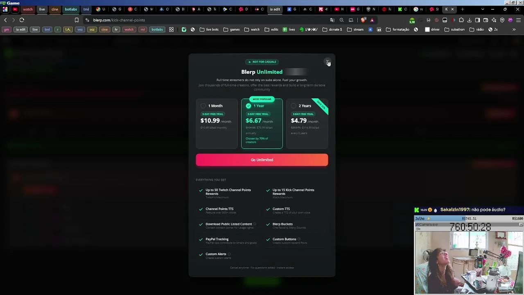Open the browser extensions puzzle icon
The width and height of the screenshot is (524, 295).
(461, 20)
